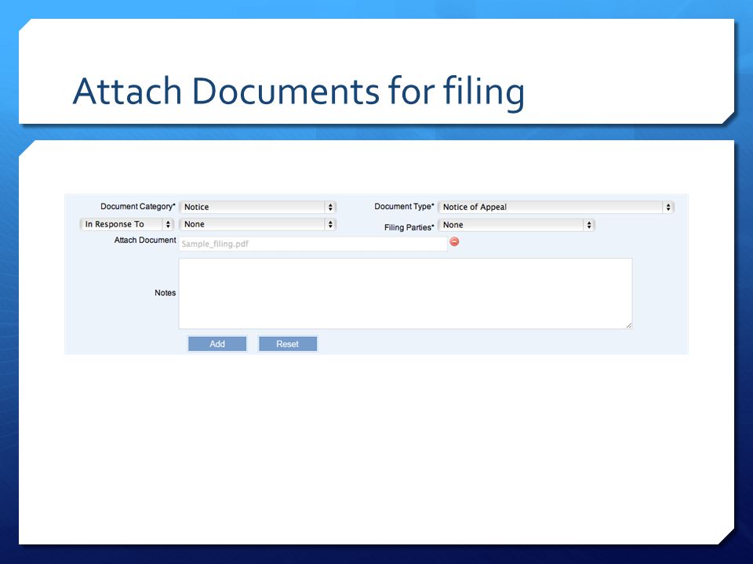Click the Reset button
The image size is (753, 564).
288,344
